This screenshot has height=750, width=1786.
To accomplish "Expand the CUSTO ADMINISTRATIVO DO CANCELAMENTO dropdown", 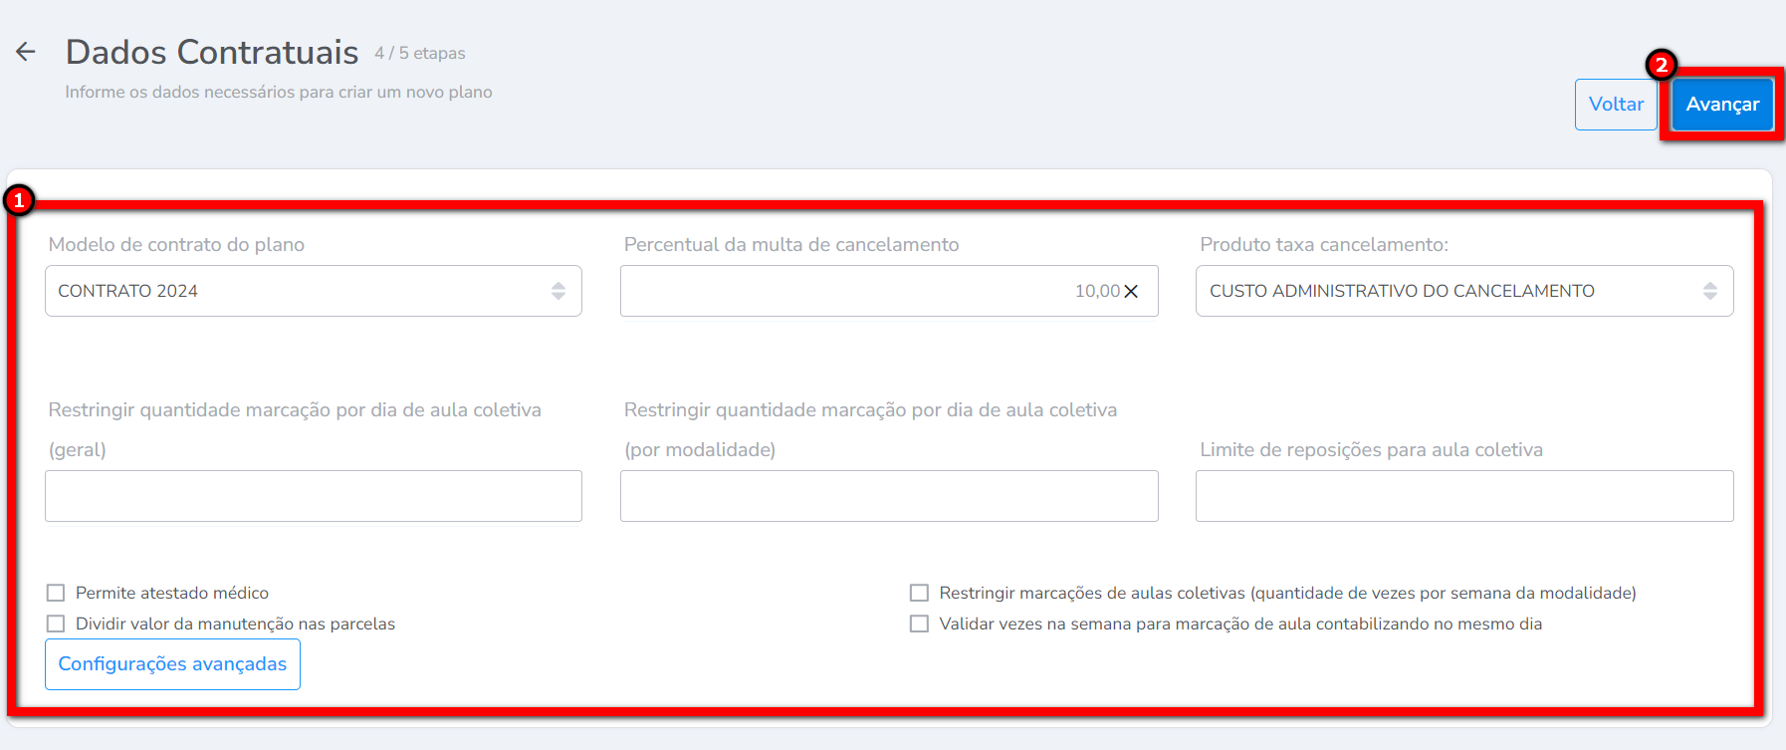I will coord(1444,291).
